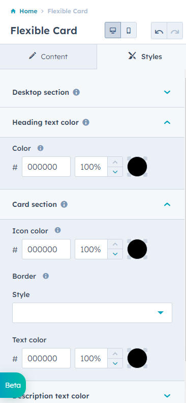Click info icon next to Icon color

click(58, 230)
